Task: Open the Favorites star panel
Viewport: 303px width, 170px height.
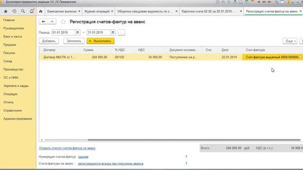Action: pyautogui.click(x=6, y=11)
